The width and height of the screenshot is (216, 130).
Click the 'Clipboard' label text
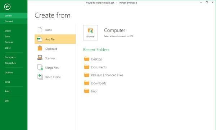[x=51, y=49]
